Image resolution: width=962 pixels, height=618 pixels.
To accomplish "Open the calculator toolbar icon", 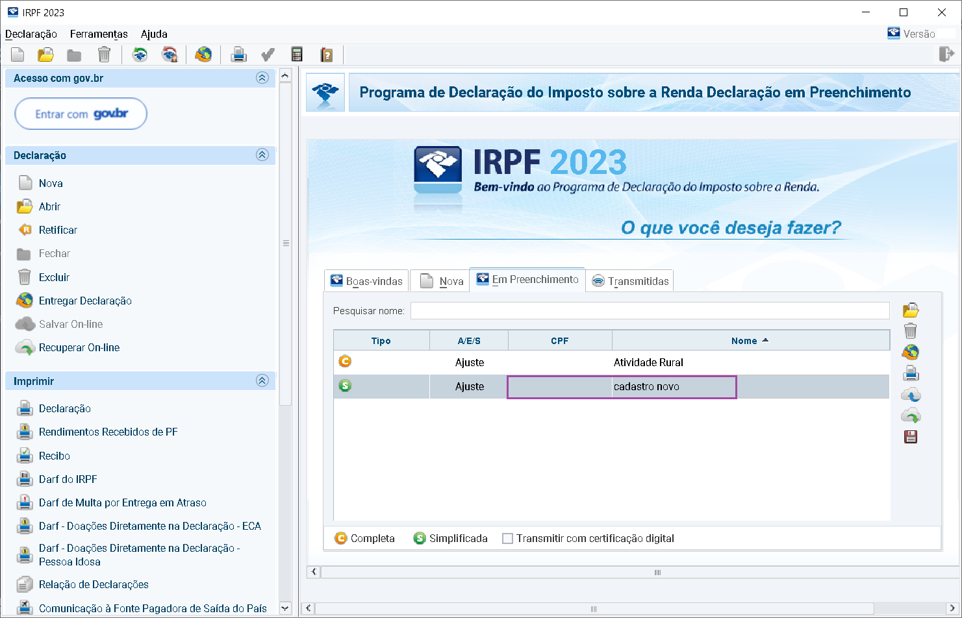I will coord(297,55).
